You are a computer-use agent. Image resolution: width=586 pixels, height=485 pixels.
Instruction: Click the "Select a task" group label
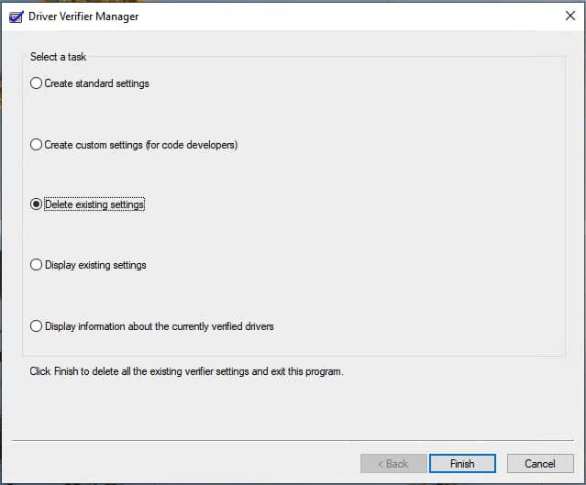click(58, 57)
